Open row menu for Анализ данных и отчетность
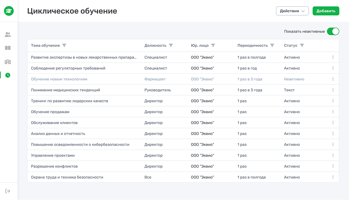This screenshot has height=200, width=349. click(333, 134)
